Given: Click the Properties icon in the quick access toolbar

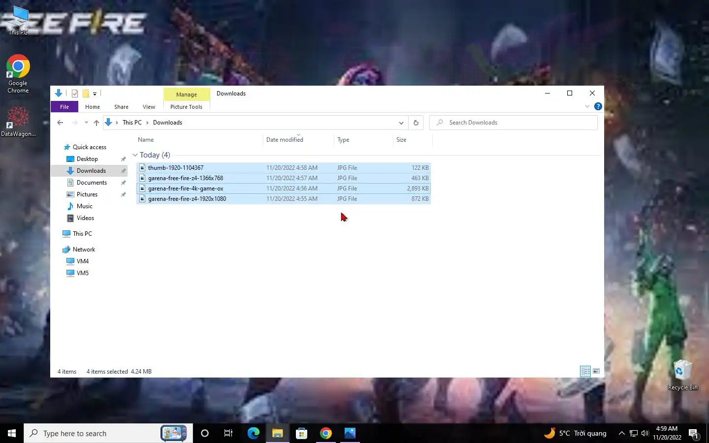Looking at the screenshot, I should [x=75, y=93].
